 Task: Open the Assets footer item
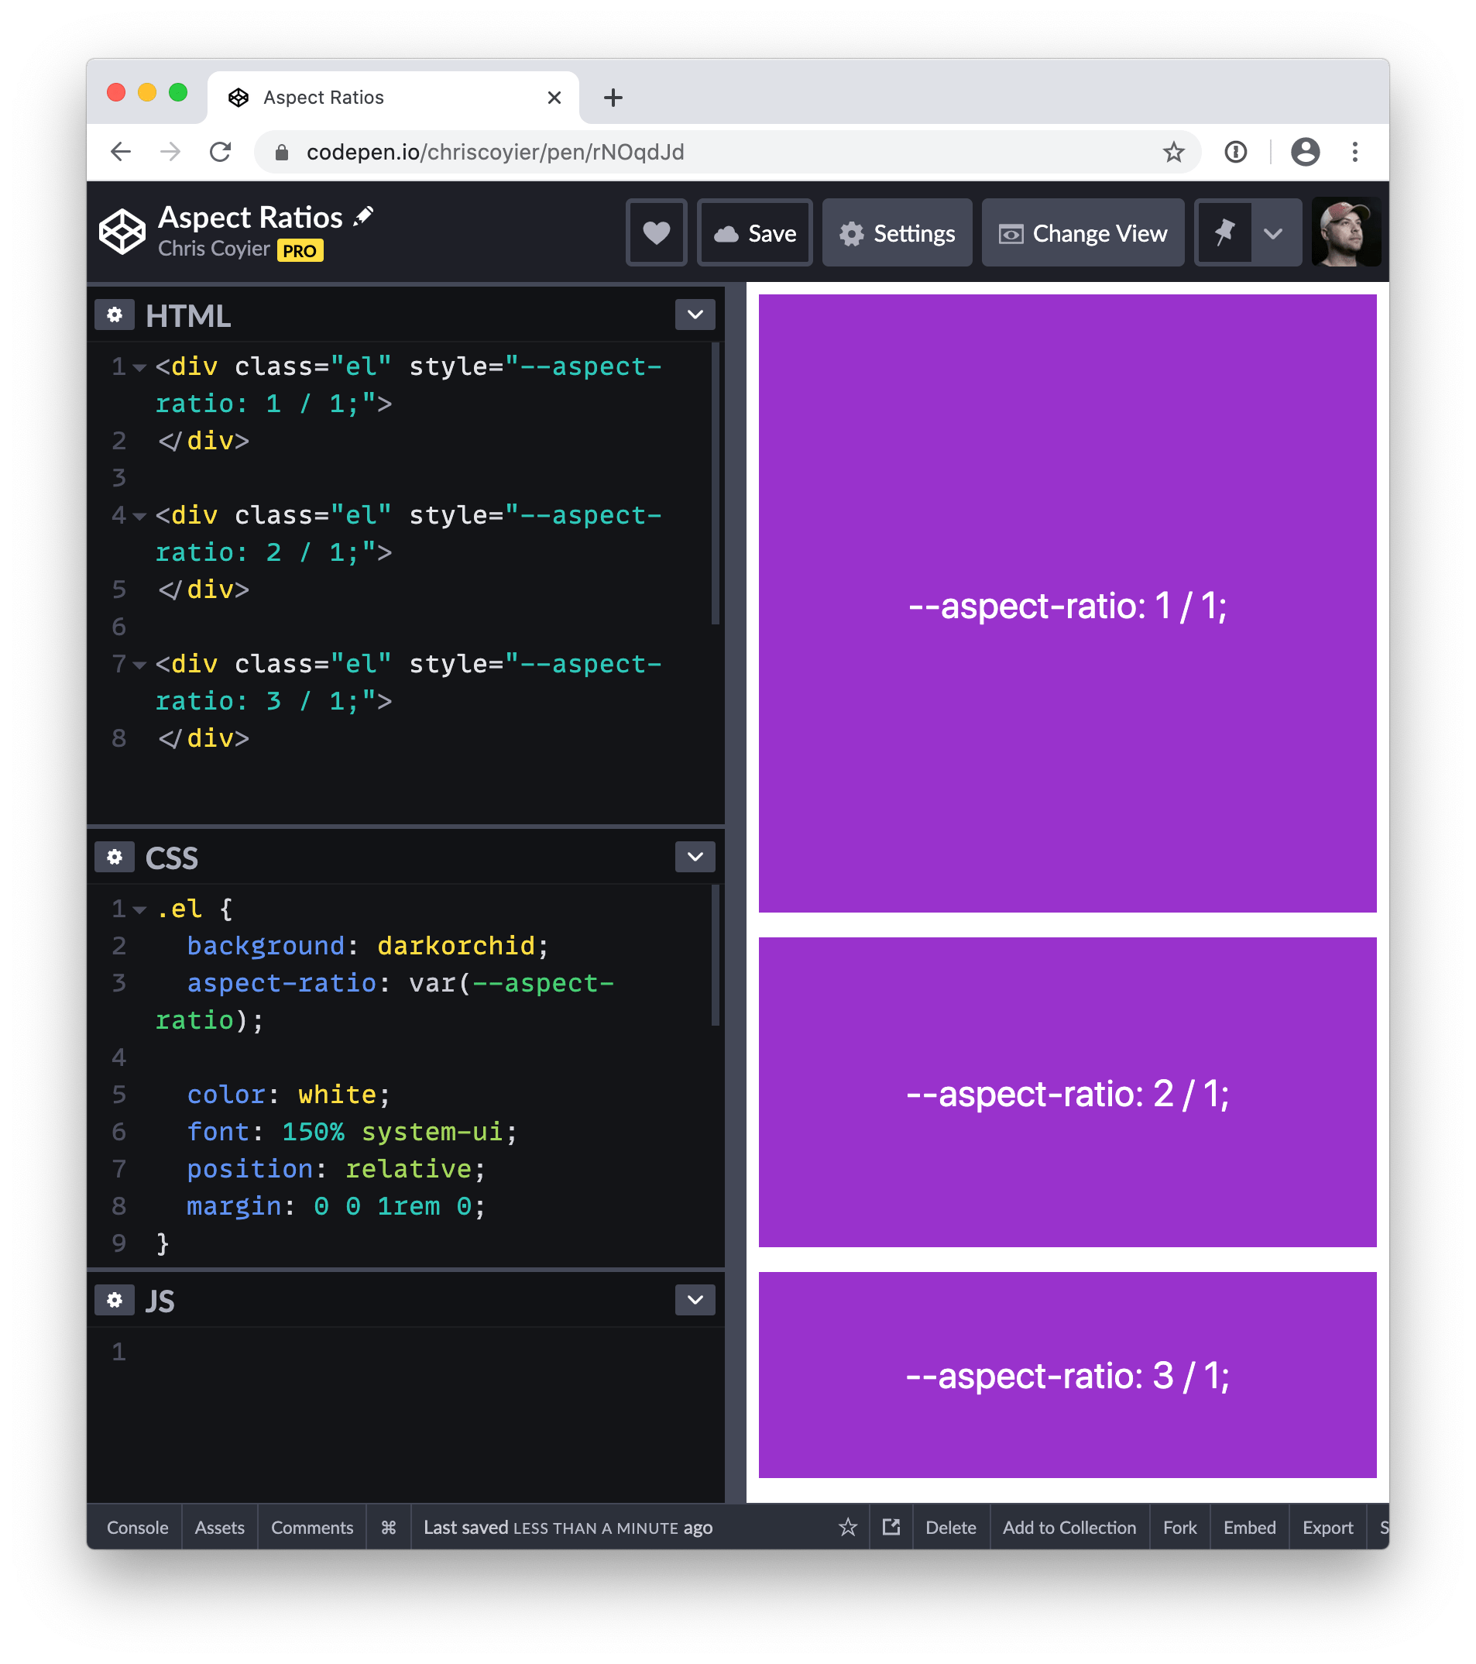pyautogui.click(x=220, y=1527)
